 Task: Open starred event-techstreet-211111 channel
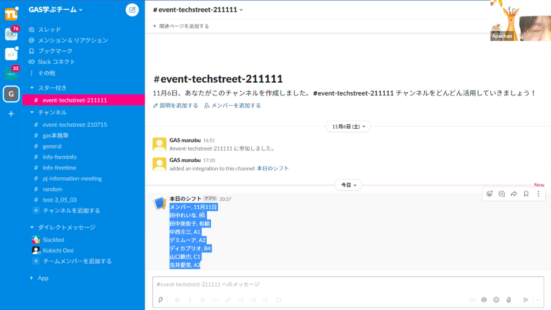84,100
